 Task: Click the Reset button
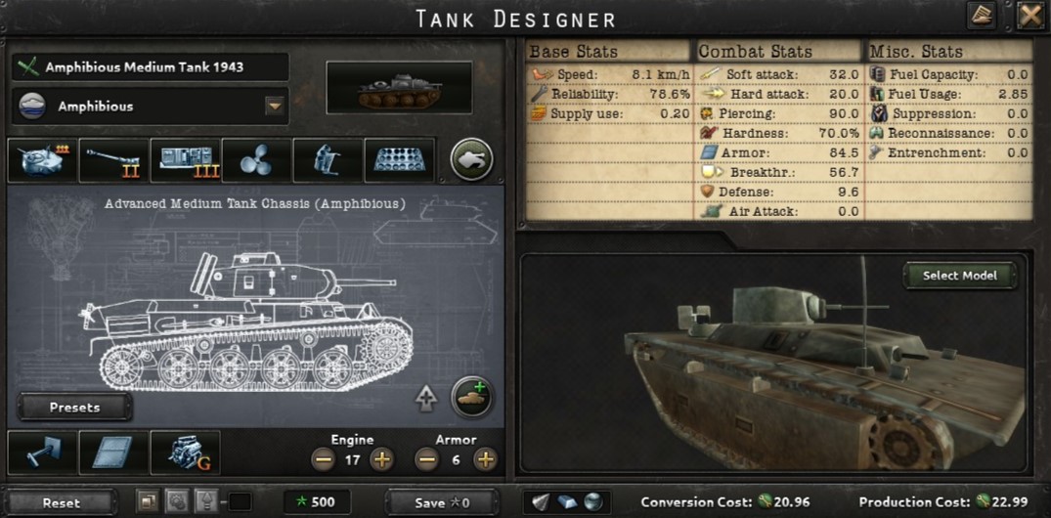point(62,502)
